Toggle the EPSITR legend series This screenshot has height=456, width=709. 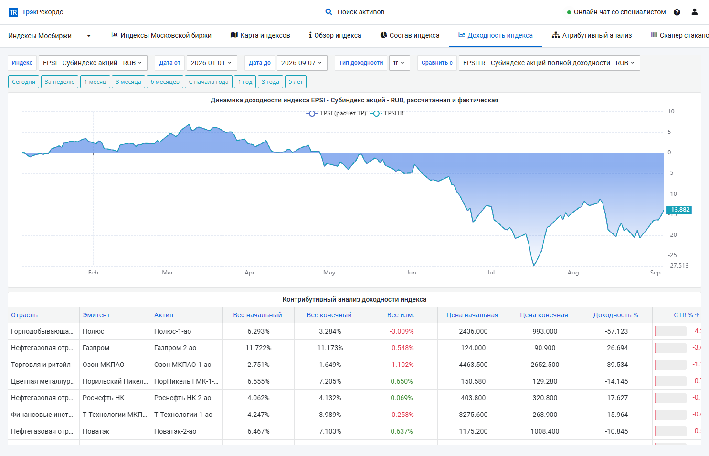(387, 113)
